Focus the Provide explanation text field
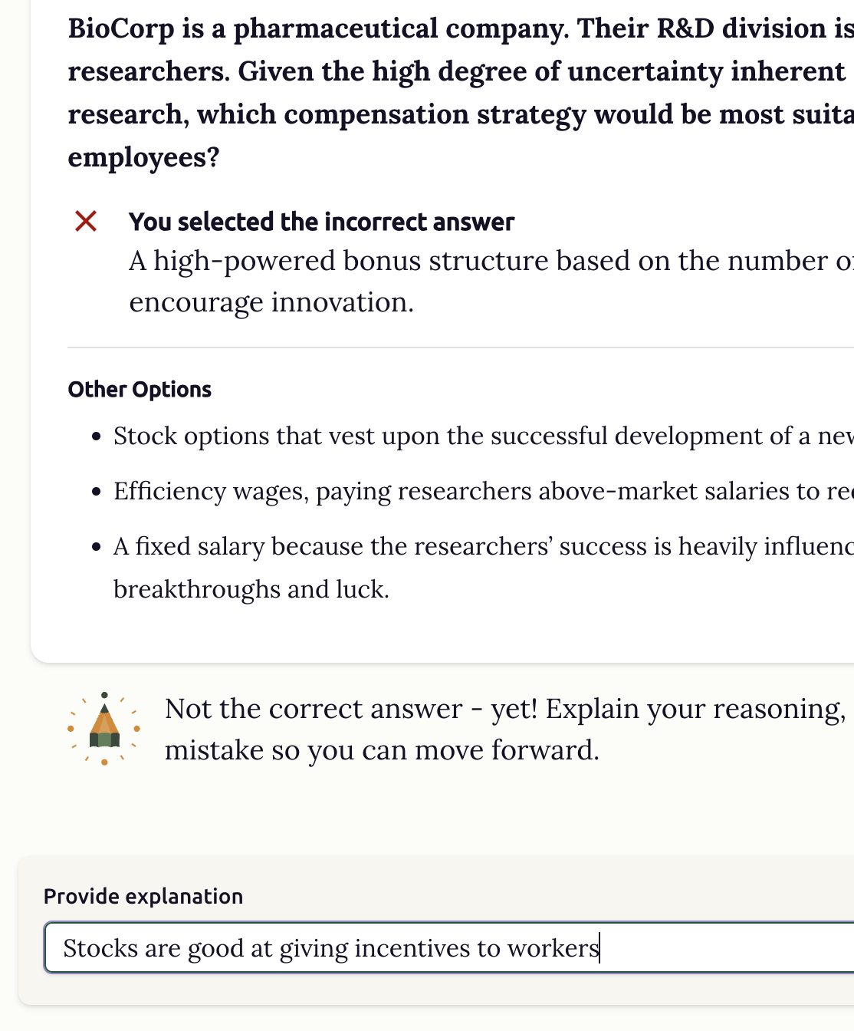This screenshot has width=854, height=1031. (449, 948)
